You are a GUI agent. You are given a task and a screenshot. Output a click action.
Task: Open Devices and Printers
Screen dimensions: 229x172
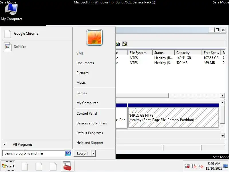(92, 123)
